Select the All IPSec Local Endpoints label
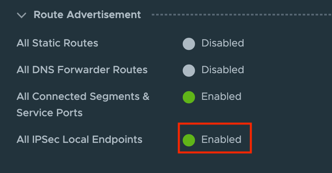 pos(79,139)
